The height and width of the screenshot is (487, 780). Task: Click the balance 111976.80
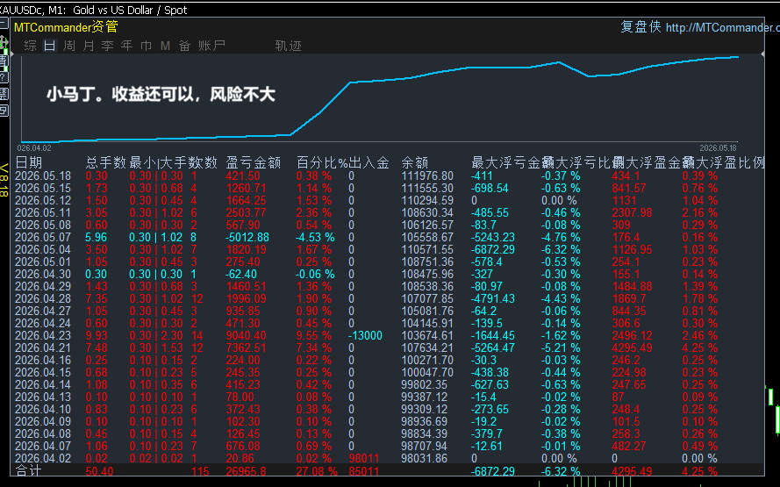point(427,176)
